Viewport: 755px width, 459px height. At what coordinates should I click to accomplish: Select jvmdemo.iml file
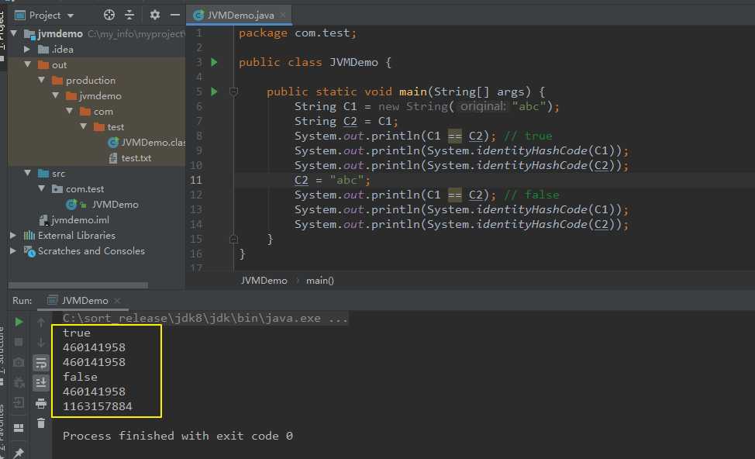[x=74, y=219]
